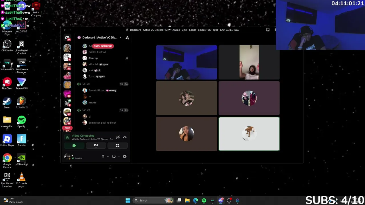Jump to the 2 New Mentions pill
The image size is (365, 205).
[x=103, y=46]
